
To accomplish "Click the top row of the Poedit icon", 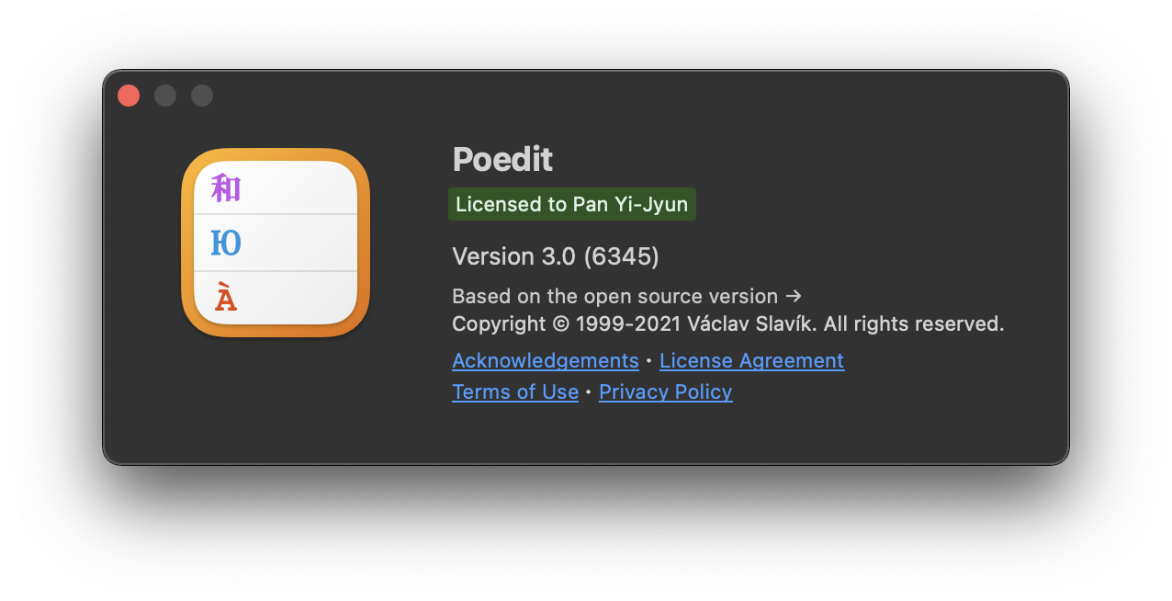I will (x=275, y=187).
